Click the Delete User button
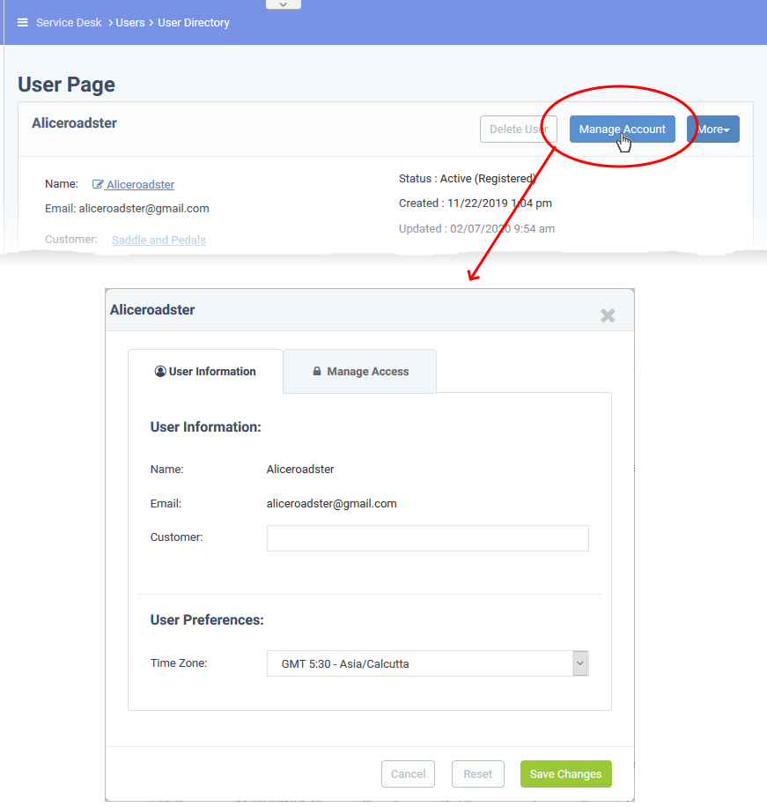767x807 pixels. tap(519, 130)
